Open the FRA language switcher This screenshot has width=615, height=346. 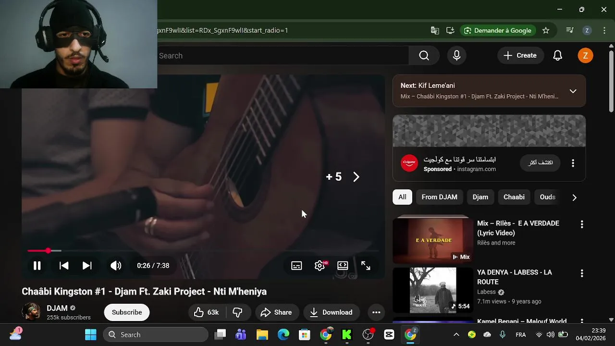520,334
